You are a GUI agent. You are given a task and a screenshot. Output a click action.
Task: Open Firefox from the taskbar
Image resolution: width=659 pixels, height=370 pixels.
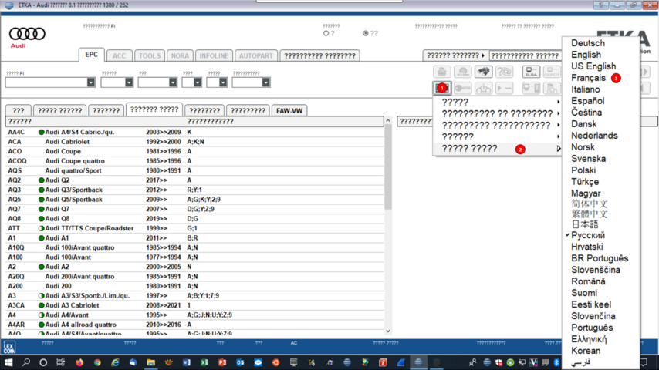[x=79, y=362]
